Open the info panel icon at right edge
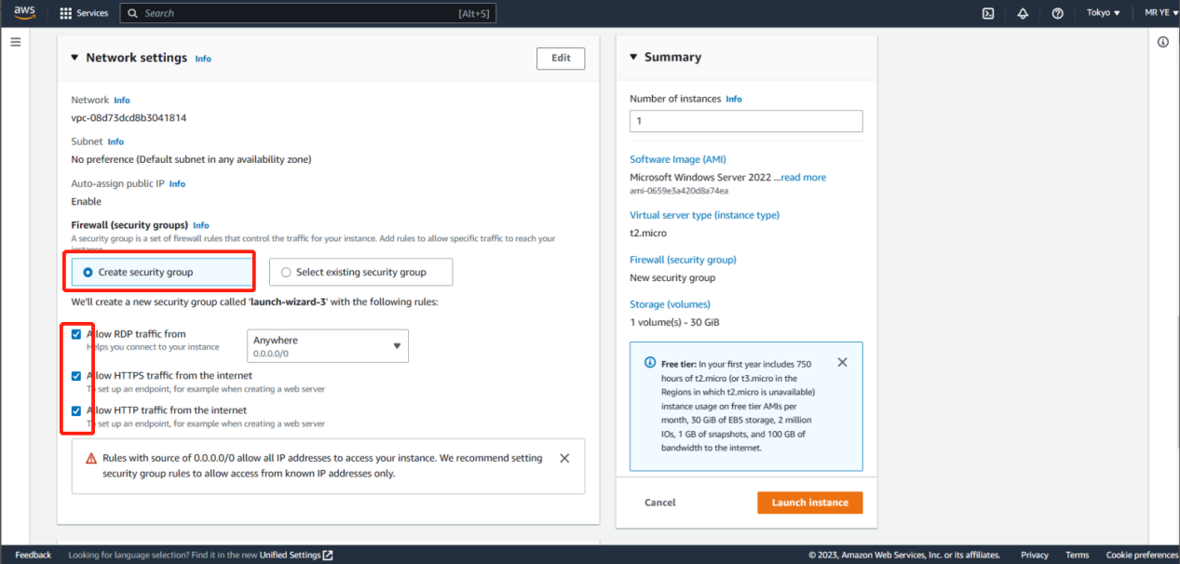The width and height of the screenshot is (1180, 564). pos(1163,43)
